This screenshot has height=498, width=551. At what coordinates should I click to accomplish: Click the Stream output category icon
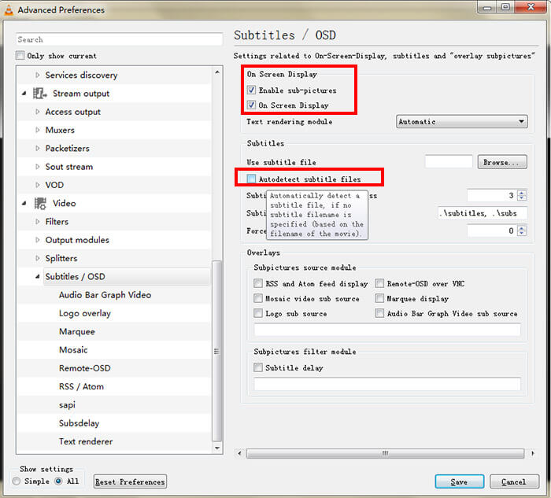tap(39, 94)
